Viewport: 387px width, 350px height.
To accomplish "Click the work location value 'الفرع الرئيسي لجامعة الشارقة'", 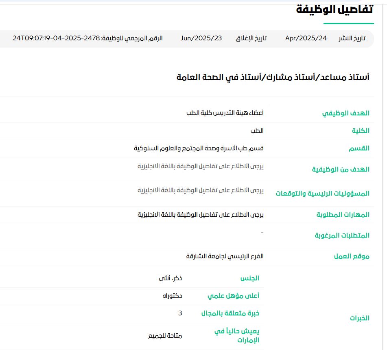I will pos(225,256).
